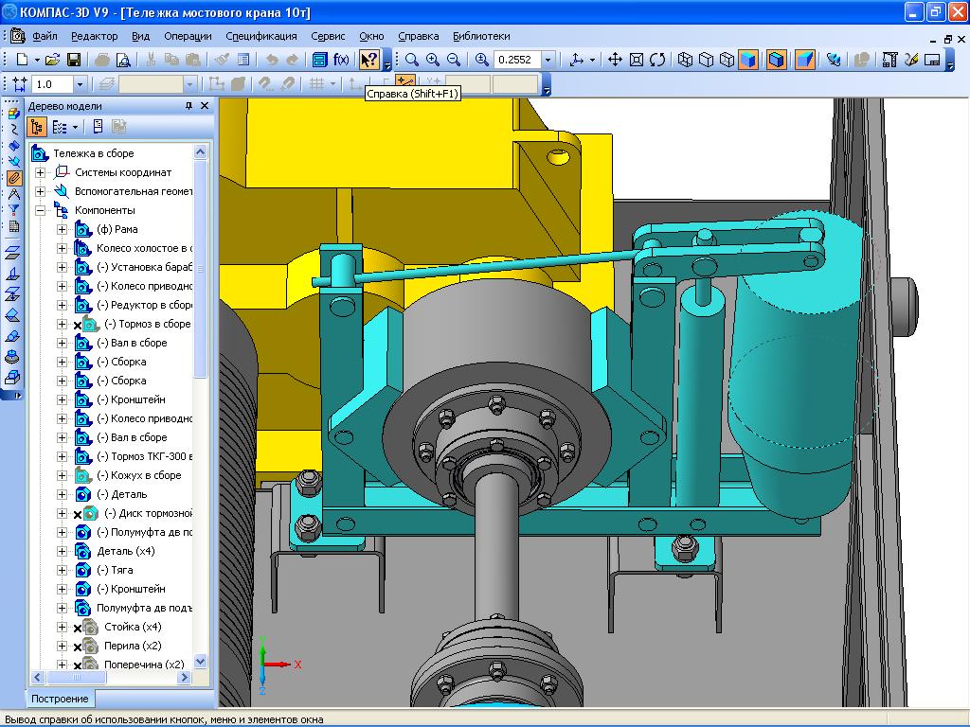
Task: Open the variables f(x) panel
Action: [x=341, y=60]
